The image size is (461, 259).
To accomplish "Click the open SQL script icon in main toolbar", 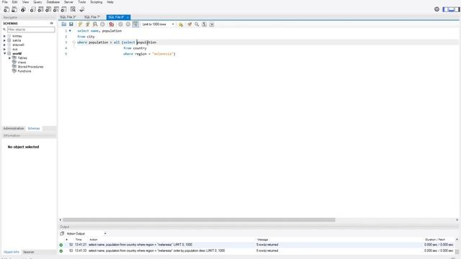I will pos(14,9).
